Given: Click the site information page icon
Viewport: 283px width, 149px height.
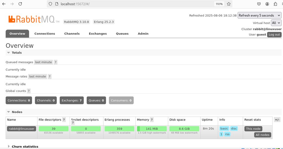Looking at the screenshot, I should (x=56, y=4).
